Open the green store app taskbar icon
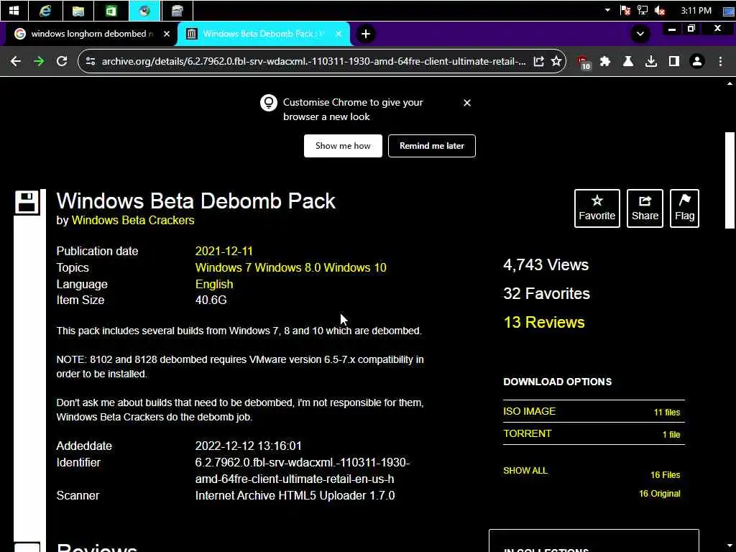 [x=111, y=10]
